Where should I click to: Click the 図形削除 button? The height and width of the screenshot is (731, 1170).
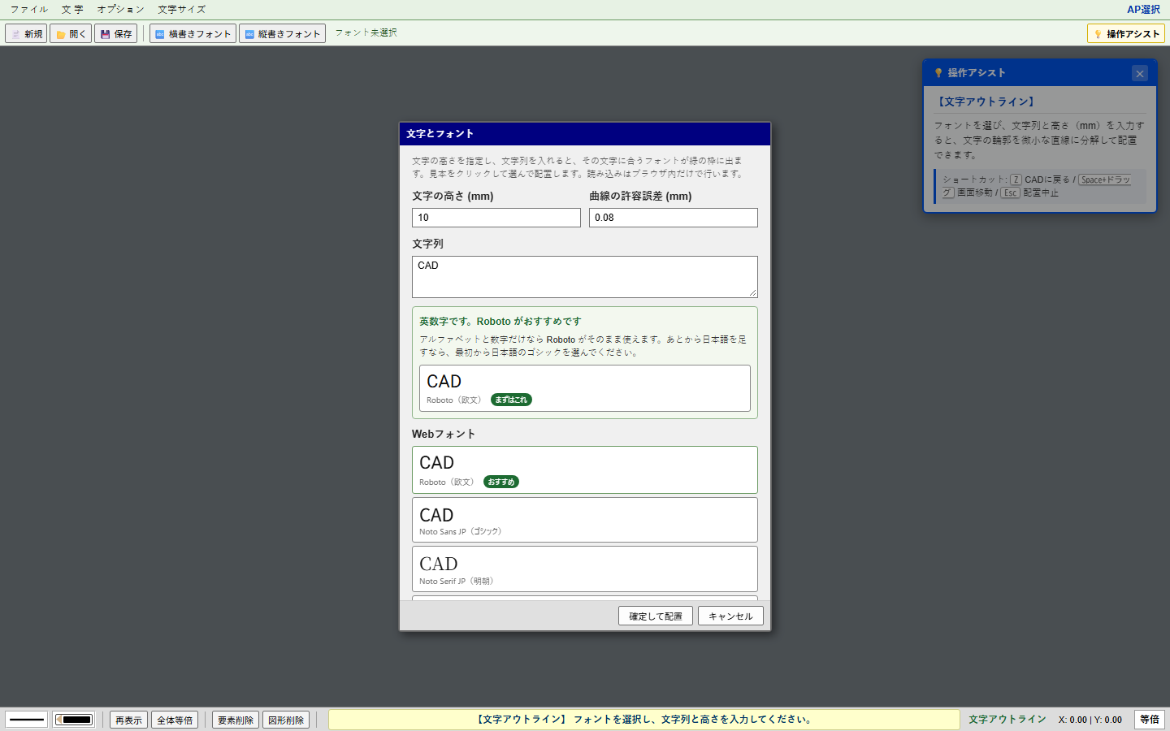(x=286, y=720)
